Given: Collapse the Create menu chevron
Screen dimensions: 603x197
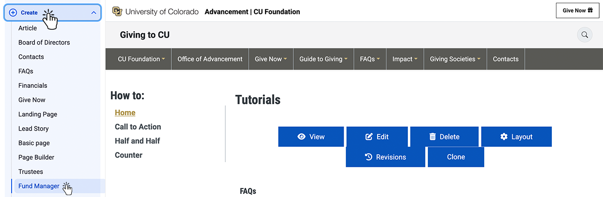Looking at the screenshot, I should click(x=94, y=13).
